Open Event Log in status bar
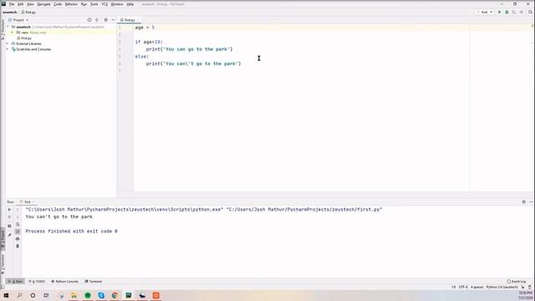Screen dimensions: 535x301 [517, 282]
